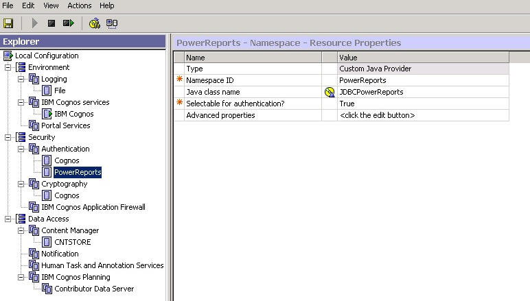The height and width of the screenshot is (301, 530).
Task: Collapse the Cryptography tree node
Action: [21, 184]
